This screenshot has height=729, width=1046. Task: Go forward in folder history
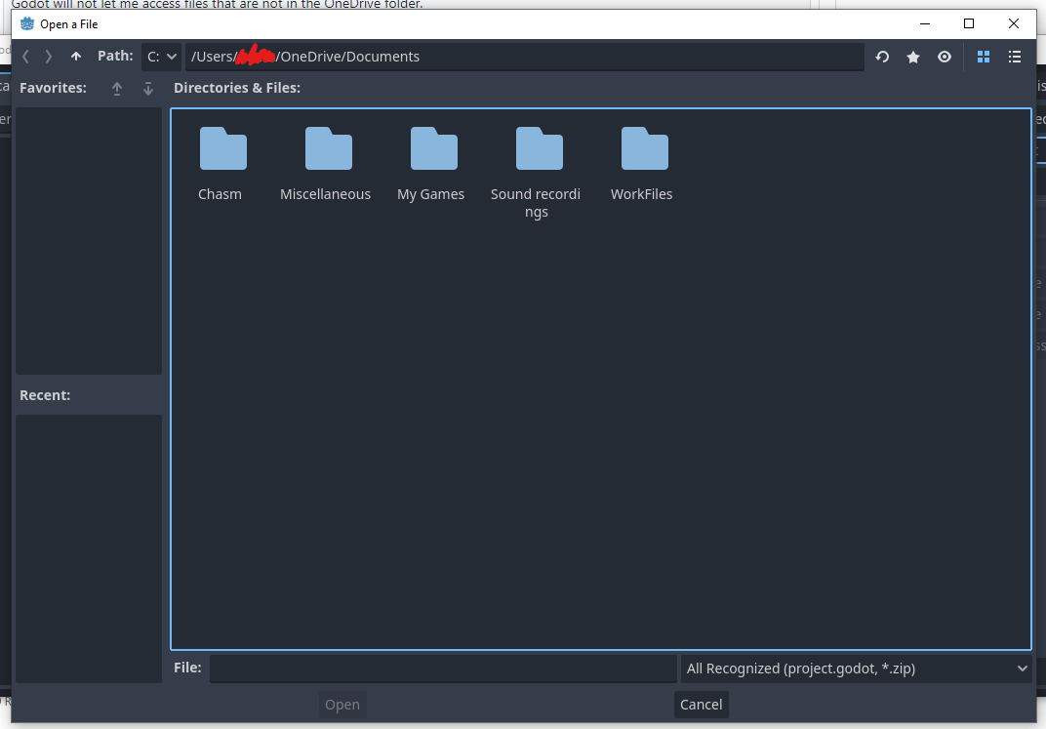48,57
